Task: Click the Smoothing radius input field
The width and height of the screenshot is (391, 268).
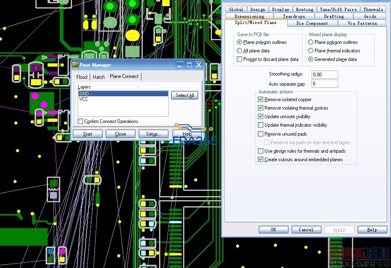Action: (324, 75)
